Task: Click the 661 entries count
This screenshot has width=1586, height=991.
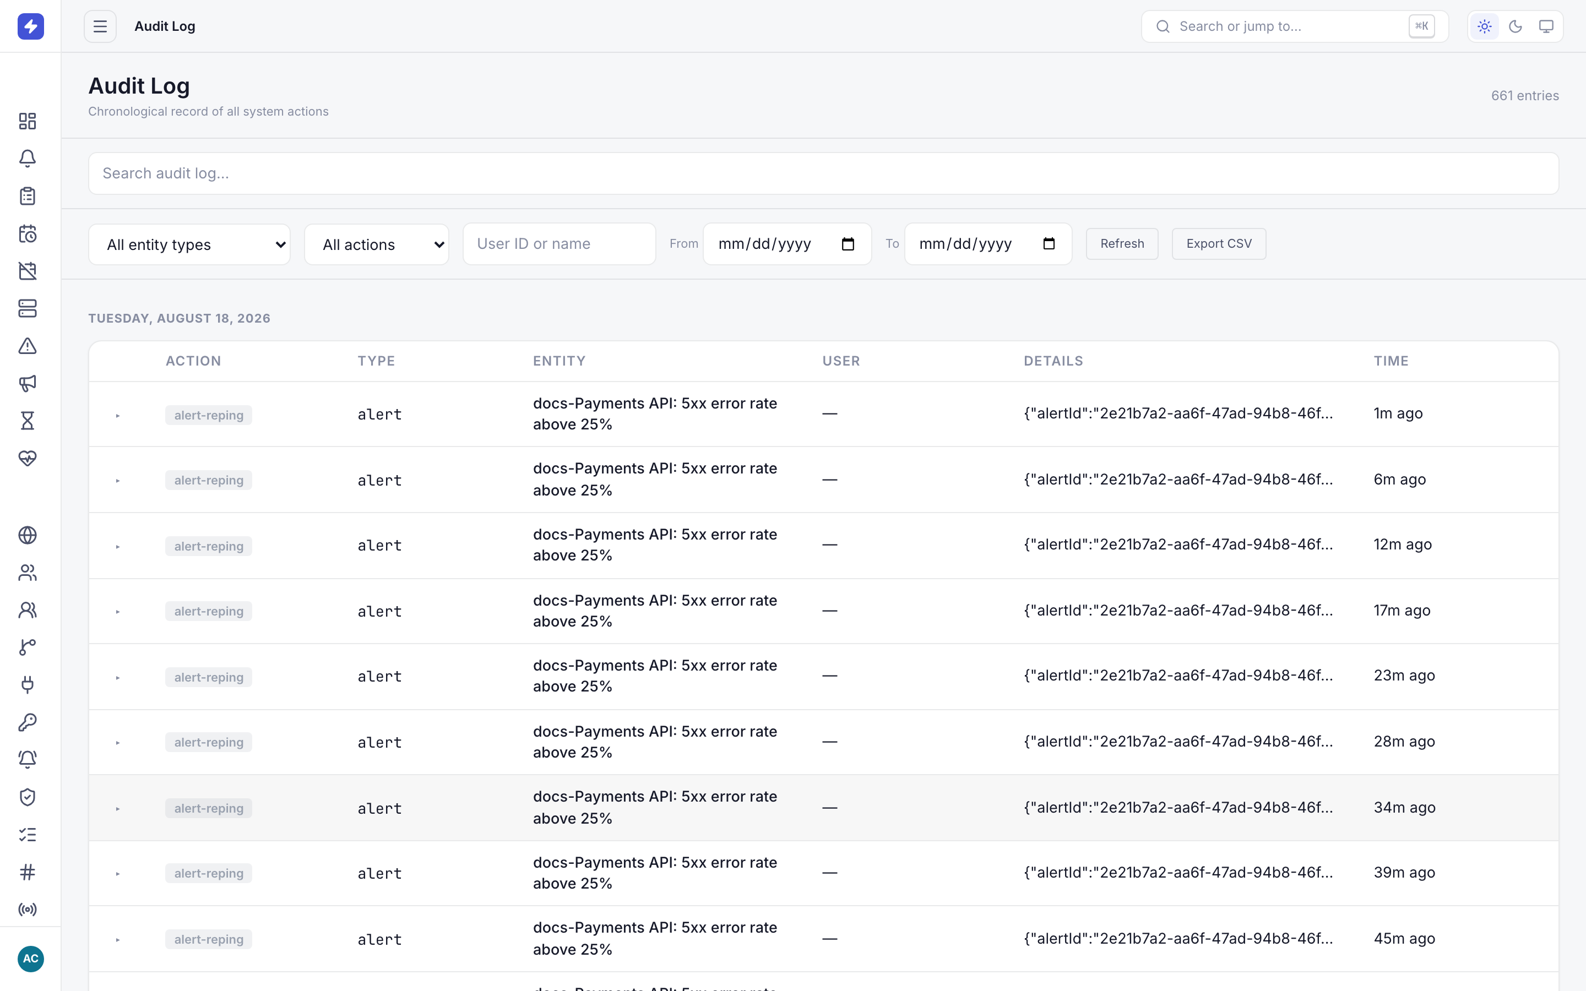Action: click(x=1524, y=96)
